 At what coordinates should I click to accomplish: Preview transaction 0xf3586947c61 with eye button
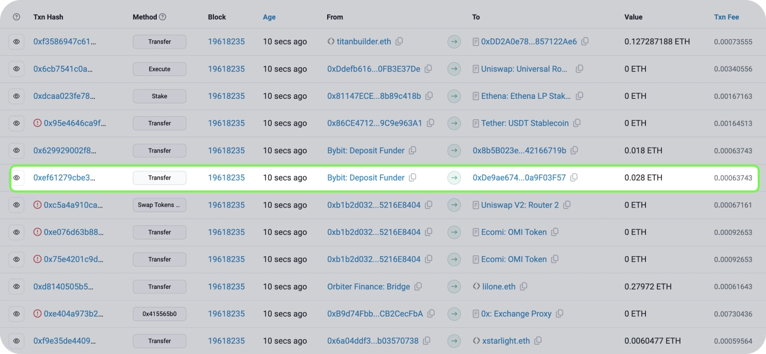pos(17,41)
